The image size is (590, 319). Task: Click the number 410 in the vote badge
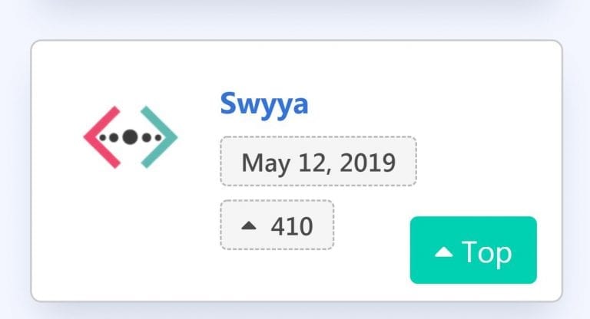pyautogui.click(x=292, y=226)
